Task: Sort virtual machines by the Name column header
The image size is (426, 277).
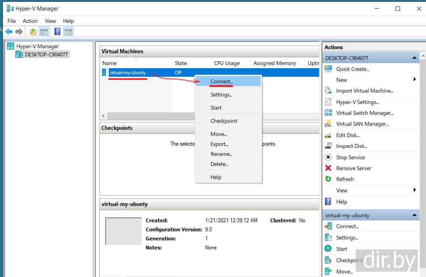Action: (110, 63)
